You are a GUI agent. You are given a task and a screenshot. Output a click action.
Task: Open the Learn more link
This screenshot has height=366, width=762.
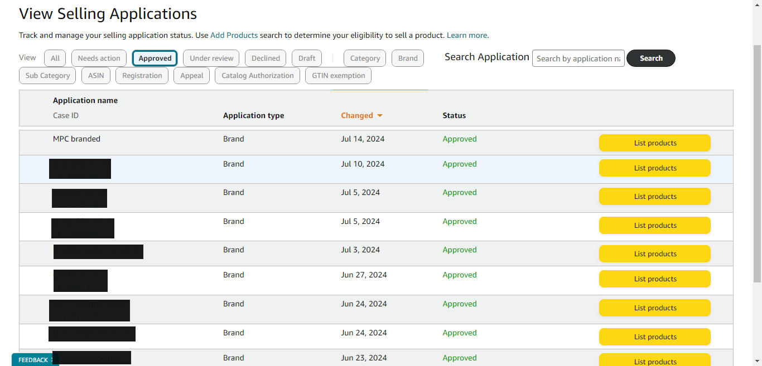tap(467, 35)
